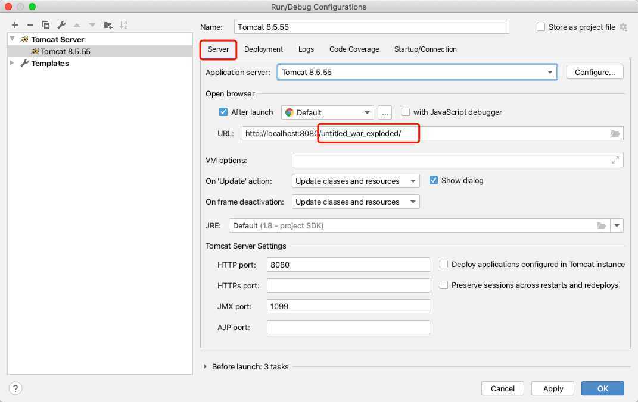Image resolution: width=638 pixels, height=402 pixels.
Task: Click the "Application server:" label
Action: [x=238, y=73]
